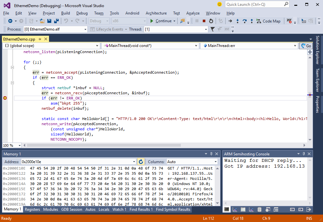Open the Analyze menu
The height and width of the screenshot is (222, 323).
193,13
